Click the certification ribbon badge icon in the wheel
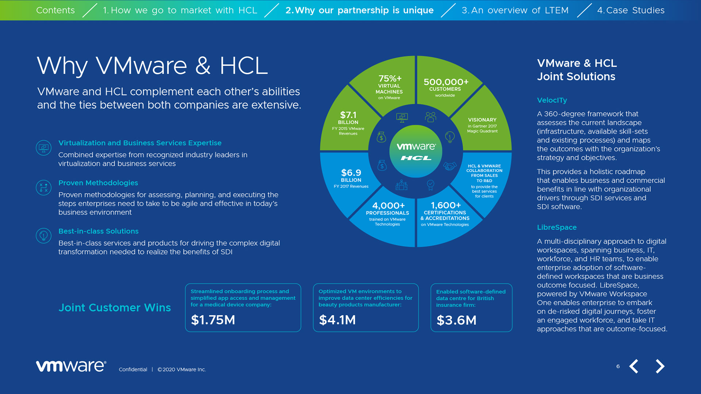The height and width of the screenshot is (394, 701). click(430, 185)
